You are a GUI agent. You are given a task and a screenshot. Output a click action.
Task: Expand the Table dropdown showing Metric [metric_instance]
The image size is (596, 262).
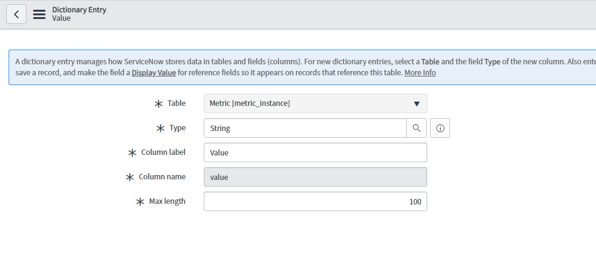pos(315,103)
